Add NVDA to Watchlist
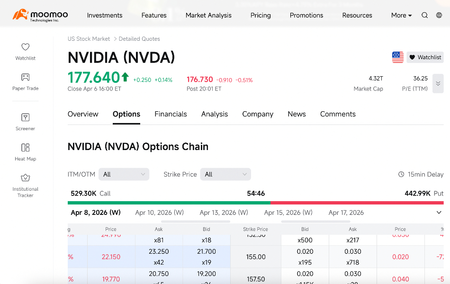450x284 pixels. click(425, 57)
